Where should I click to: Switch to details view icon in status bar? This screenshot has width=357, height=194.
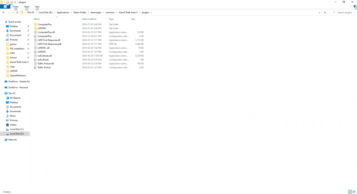pyautogui.click(x=350, y=192)
